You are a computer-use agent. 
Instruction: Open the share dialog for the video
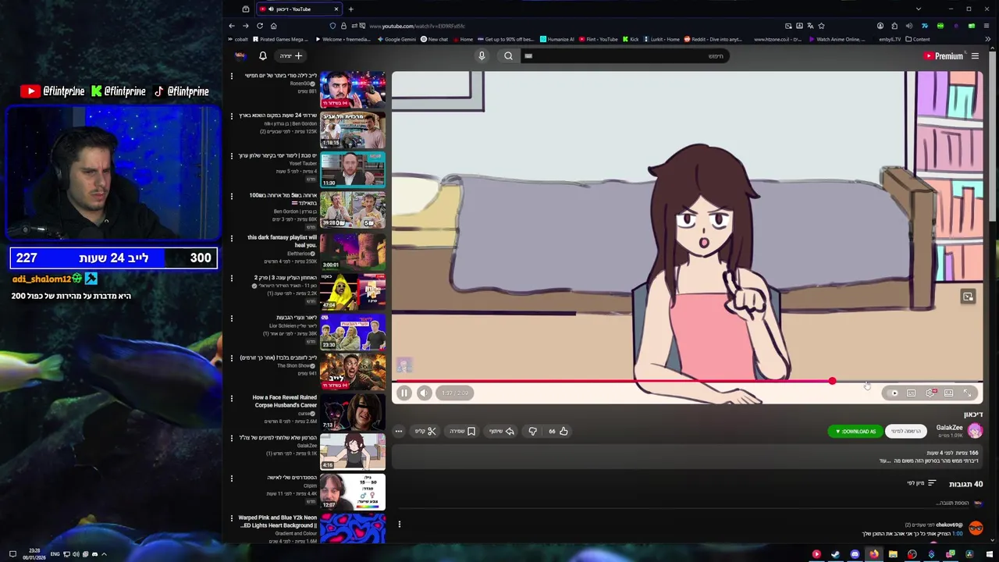pyautogui.click(x=502, y=431)
